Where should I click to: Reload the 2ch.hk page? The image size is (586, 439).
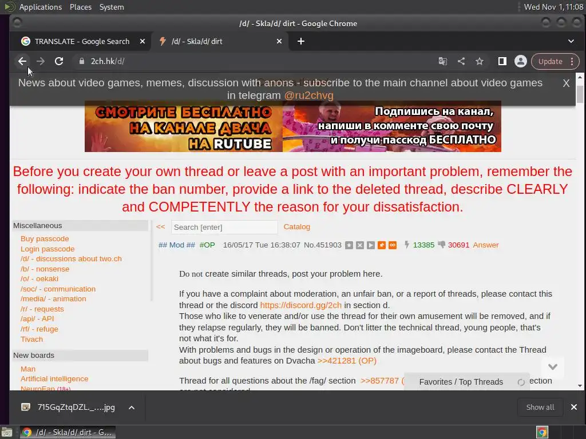coord(59,61)
